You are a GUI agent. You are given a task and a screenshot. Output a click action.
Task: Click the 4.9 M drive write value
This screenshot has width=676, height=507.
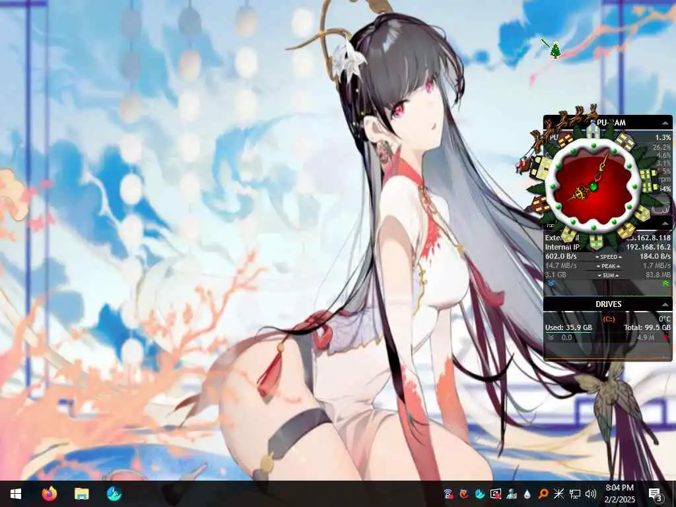click(x=647, y=337)
